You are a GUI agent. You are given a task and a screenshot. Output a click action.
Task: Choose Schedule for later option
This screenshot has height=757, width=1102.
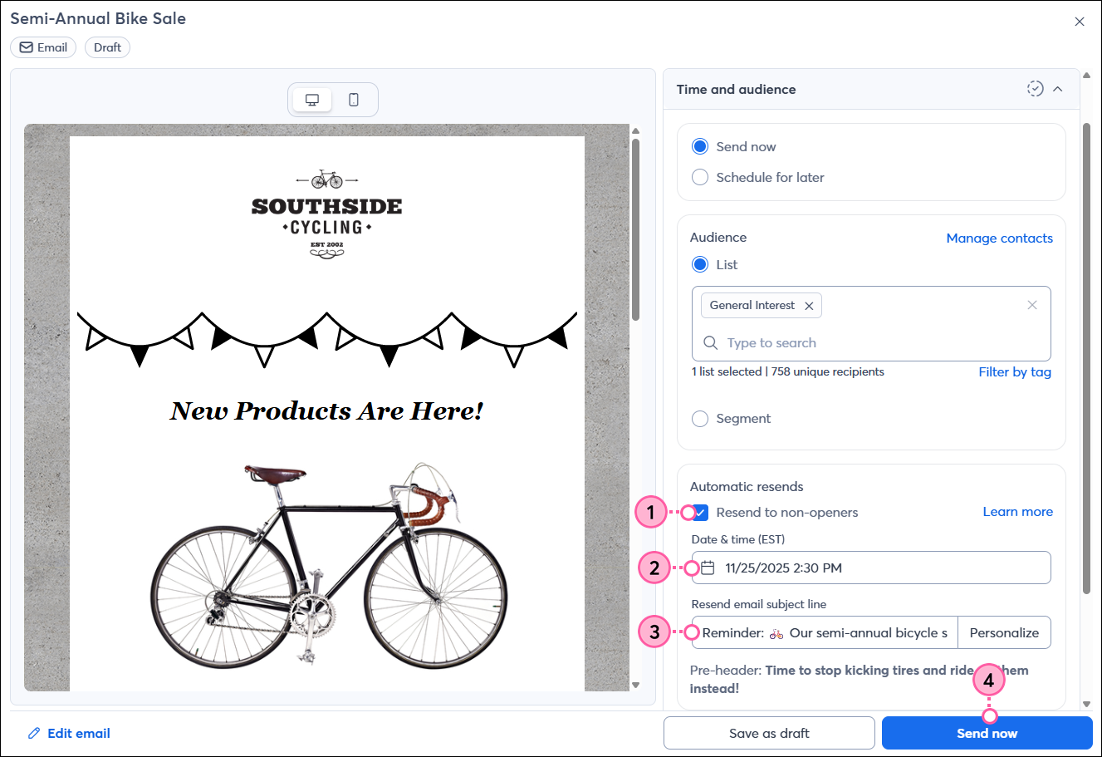700,177
